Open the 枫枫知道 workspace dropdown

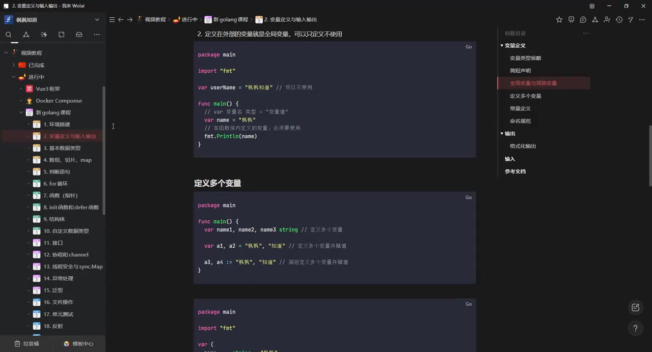pos(97,19)
